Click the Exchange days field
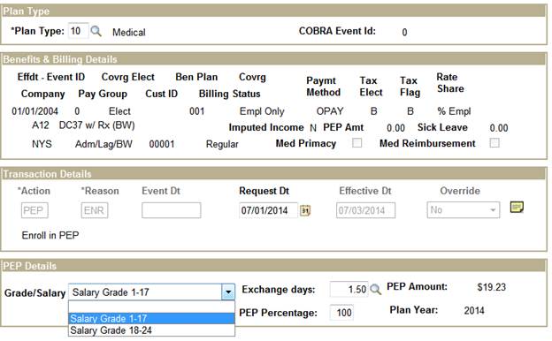This screenshot has width=552, height=341. click(x=349, y=290)
